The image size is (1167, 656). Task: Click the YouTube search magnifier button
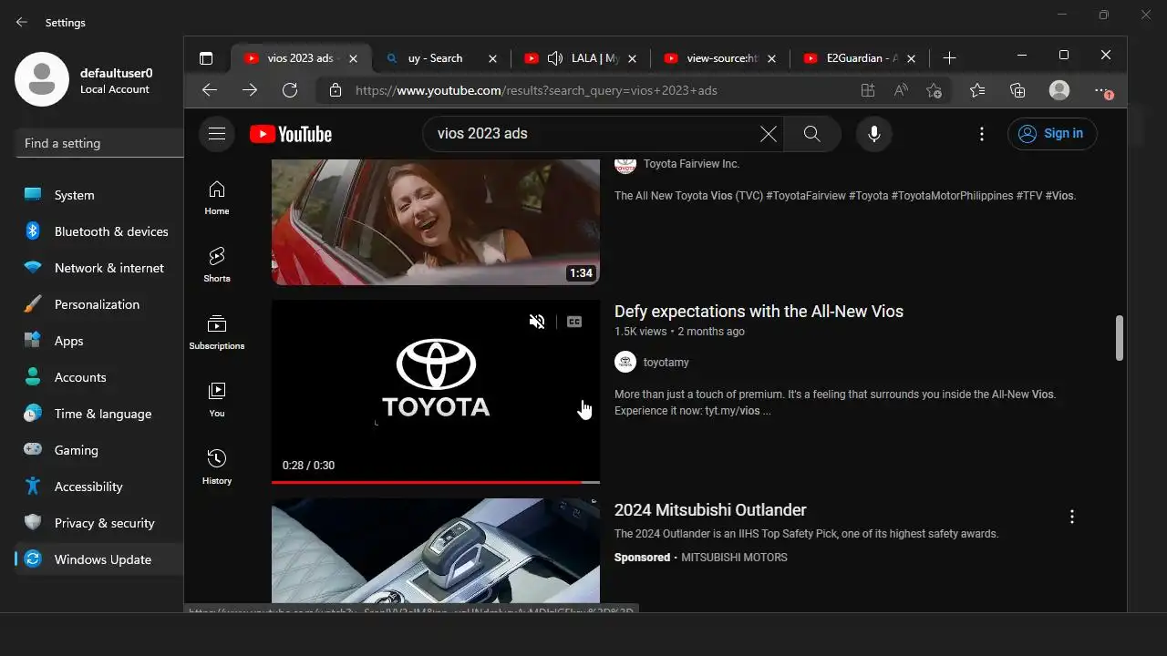812,134
